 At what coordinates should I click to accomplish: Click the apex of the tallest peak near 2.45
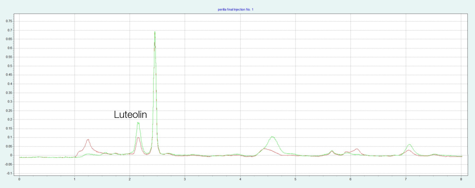[155, 32]
